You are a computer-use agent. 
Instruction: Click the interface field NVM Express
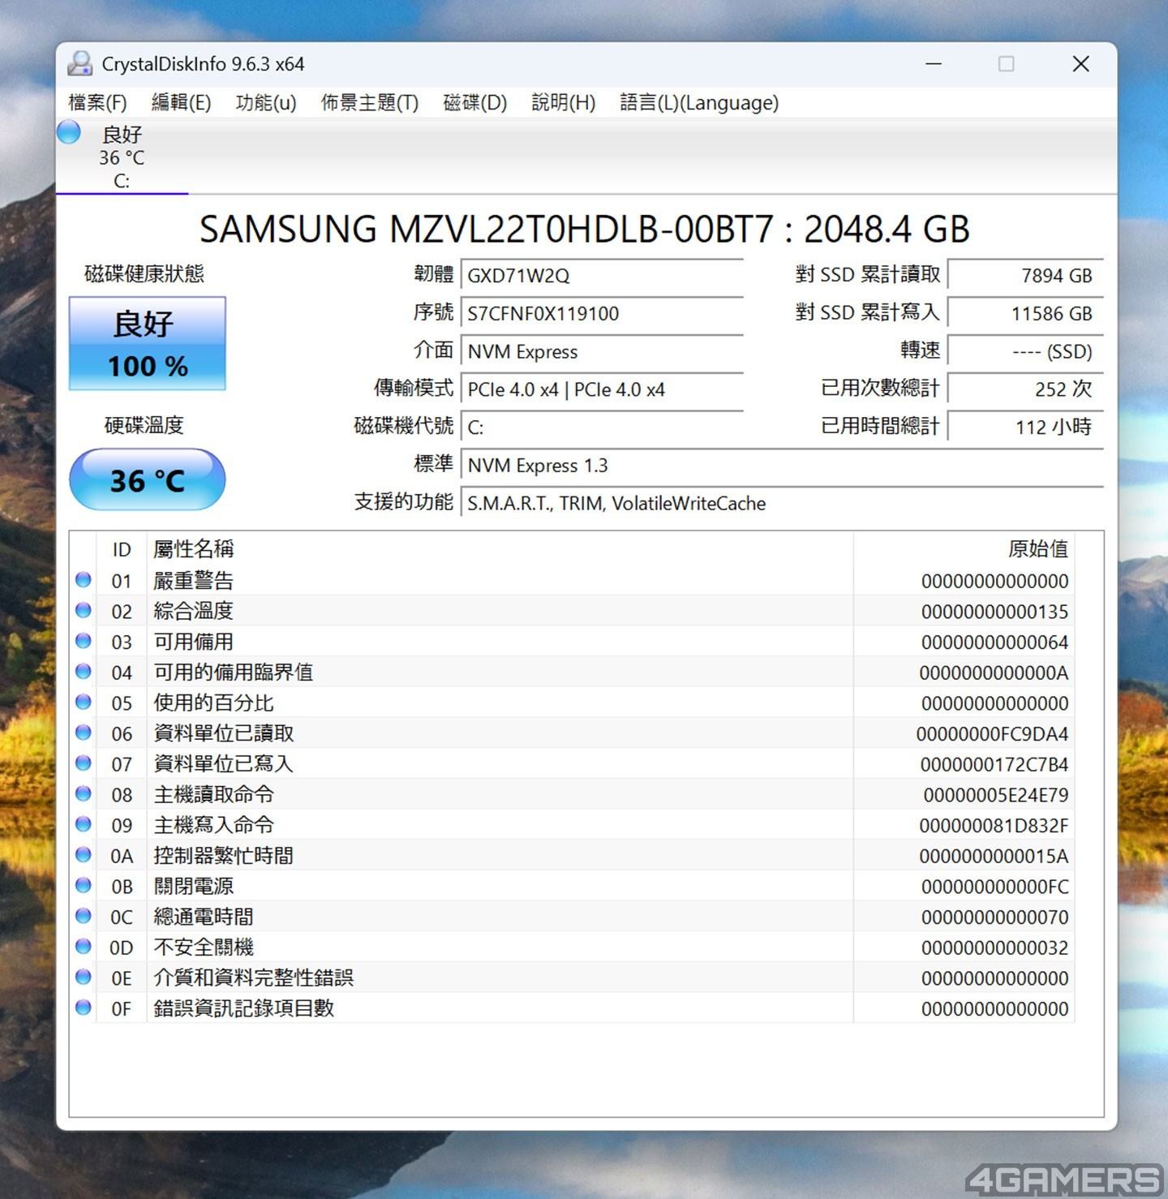pyautogui.click(x=602, y=351)
